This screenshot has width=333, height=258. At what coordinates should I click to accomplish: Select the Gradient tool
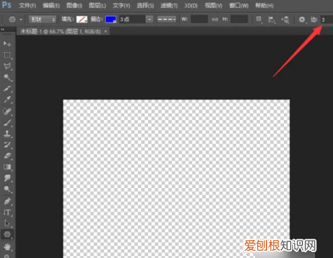coord(7,167)
